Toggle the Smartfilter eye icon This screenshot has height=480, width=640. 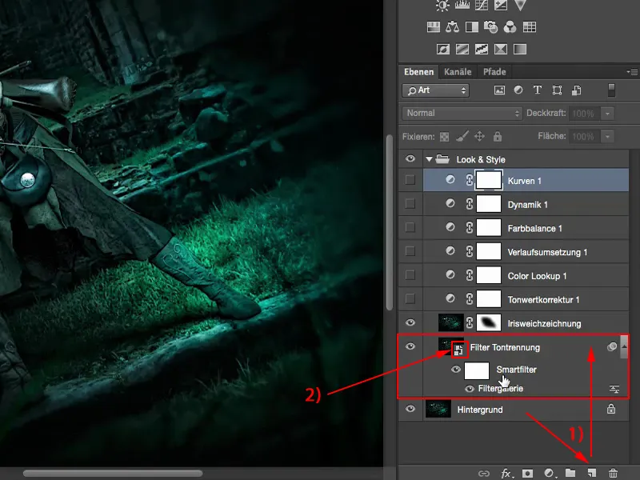coord(456,370)
